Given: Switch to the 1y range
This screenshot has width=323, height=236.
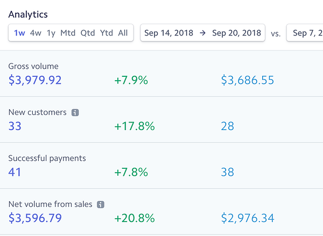Looking at the screenshot, I should point(51,33).
